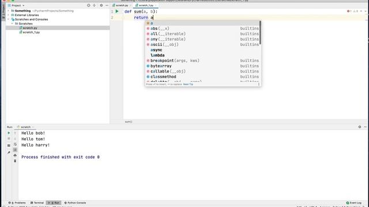Choose breakpoint(args, kws) suggestion
The height and width of the screenshot is (207, 369).
coord(202,60)
